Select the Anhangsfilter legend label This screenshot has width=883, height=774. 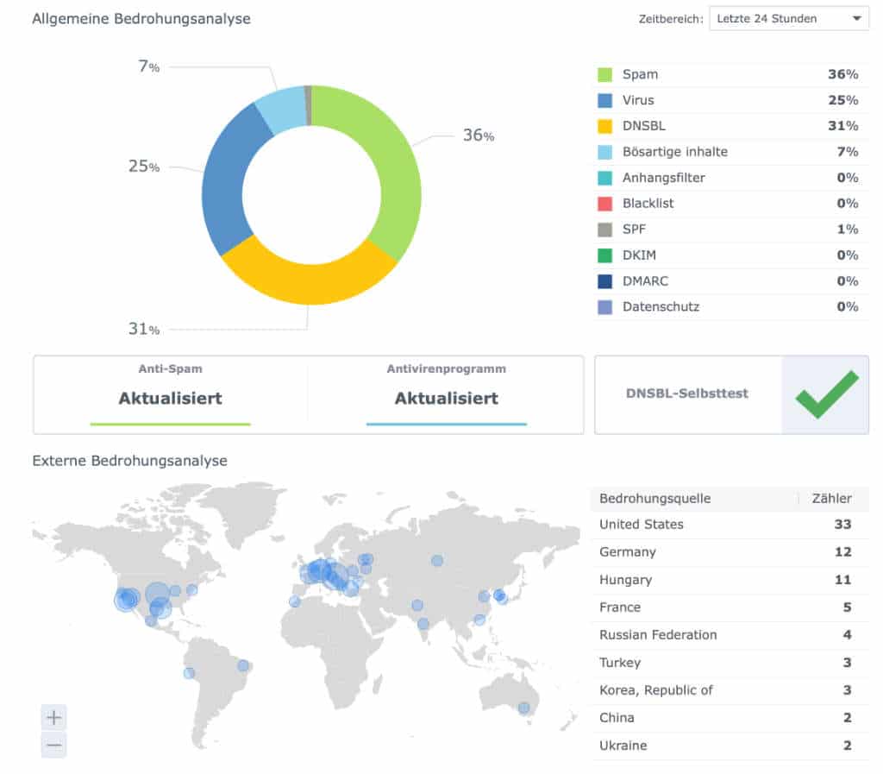click(663, 178)
